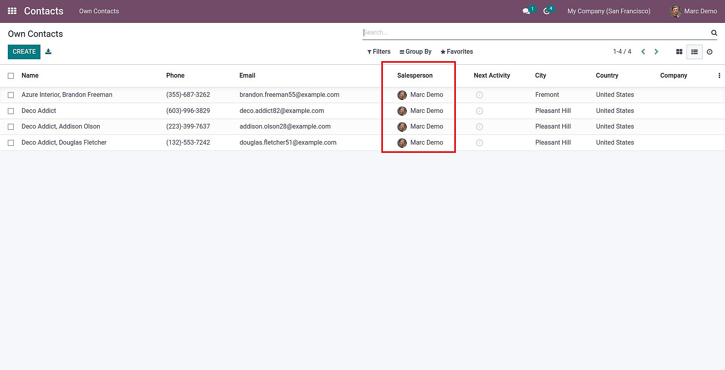Click activity clock for Douglas Fletcher row
The height and width of the screenshot is (370, 725).
[x=479, y=143]
